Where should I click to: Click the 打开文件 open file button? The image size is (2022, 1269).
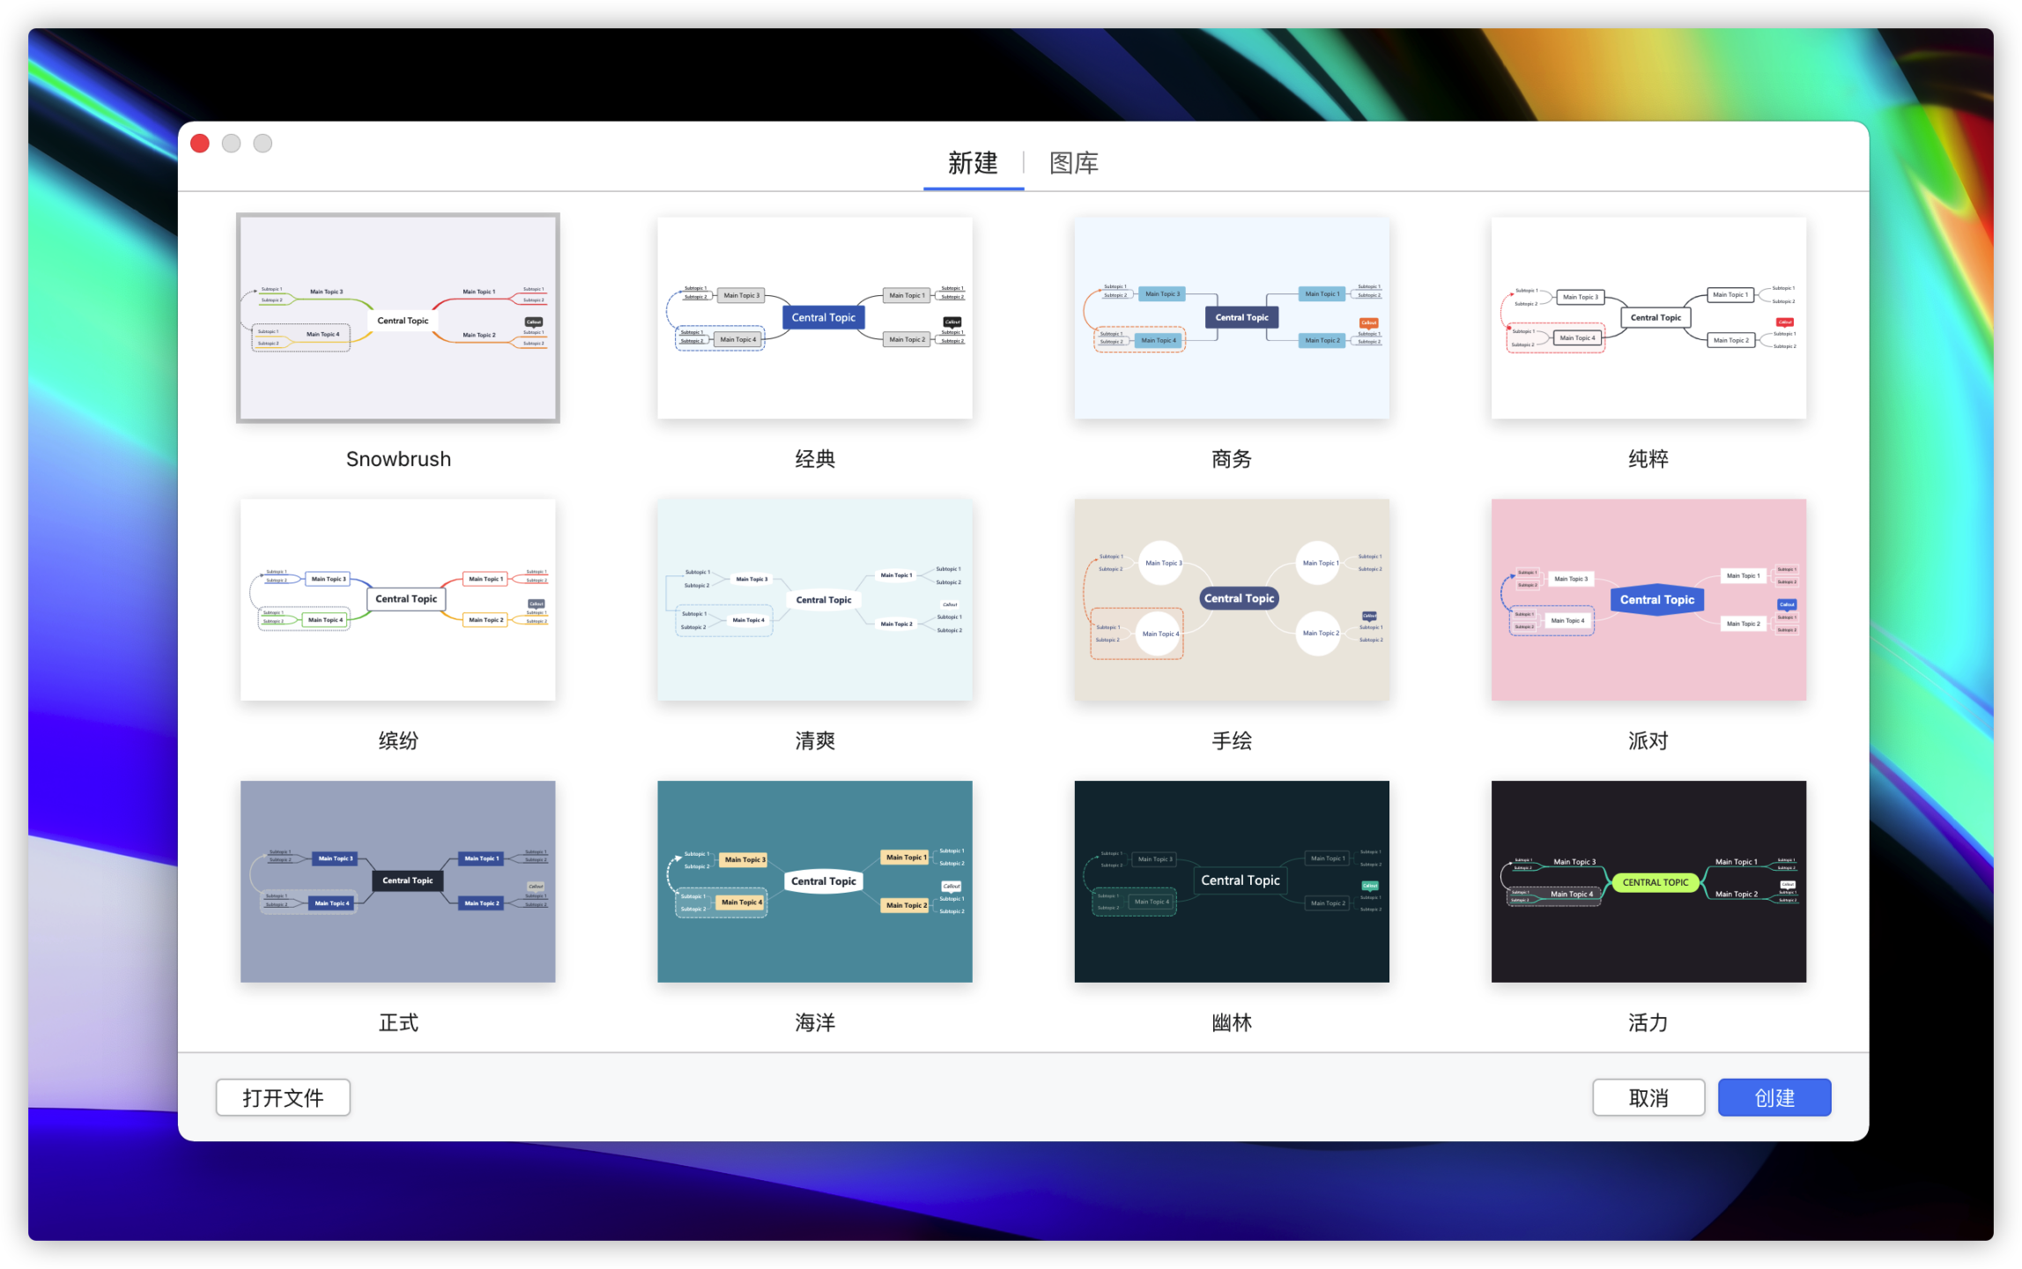click(x=283, y=1097)
